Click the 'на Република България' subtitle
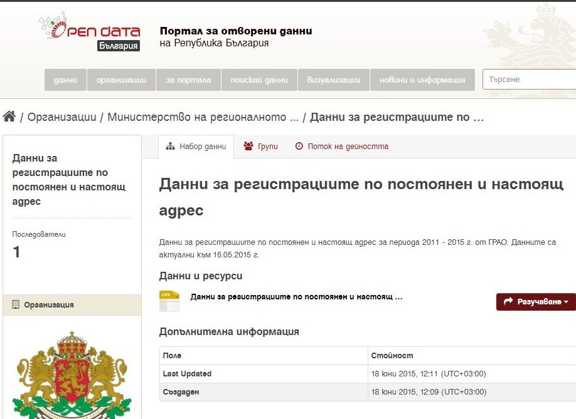Screen dimensions: 576x419 point(214,43)
